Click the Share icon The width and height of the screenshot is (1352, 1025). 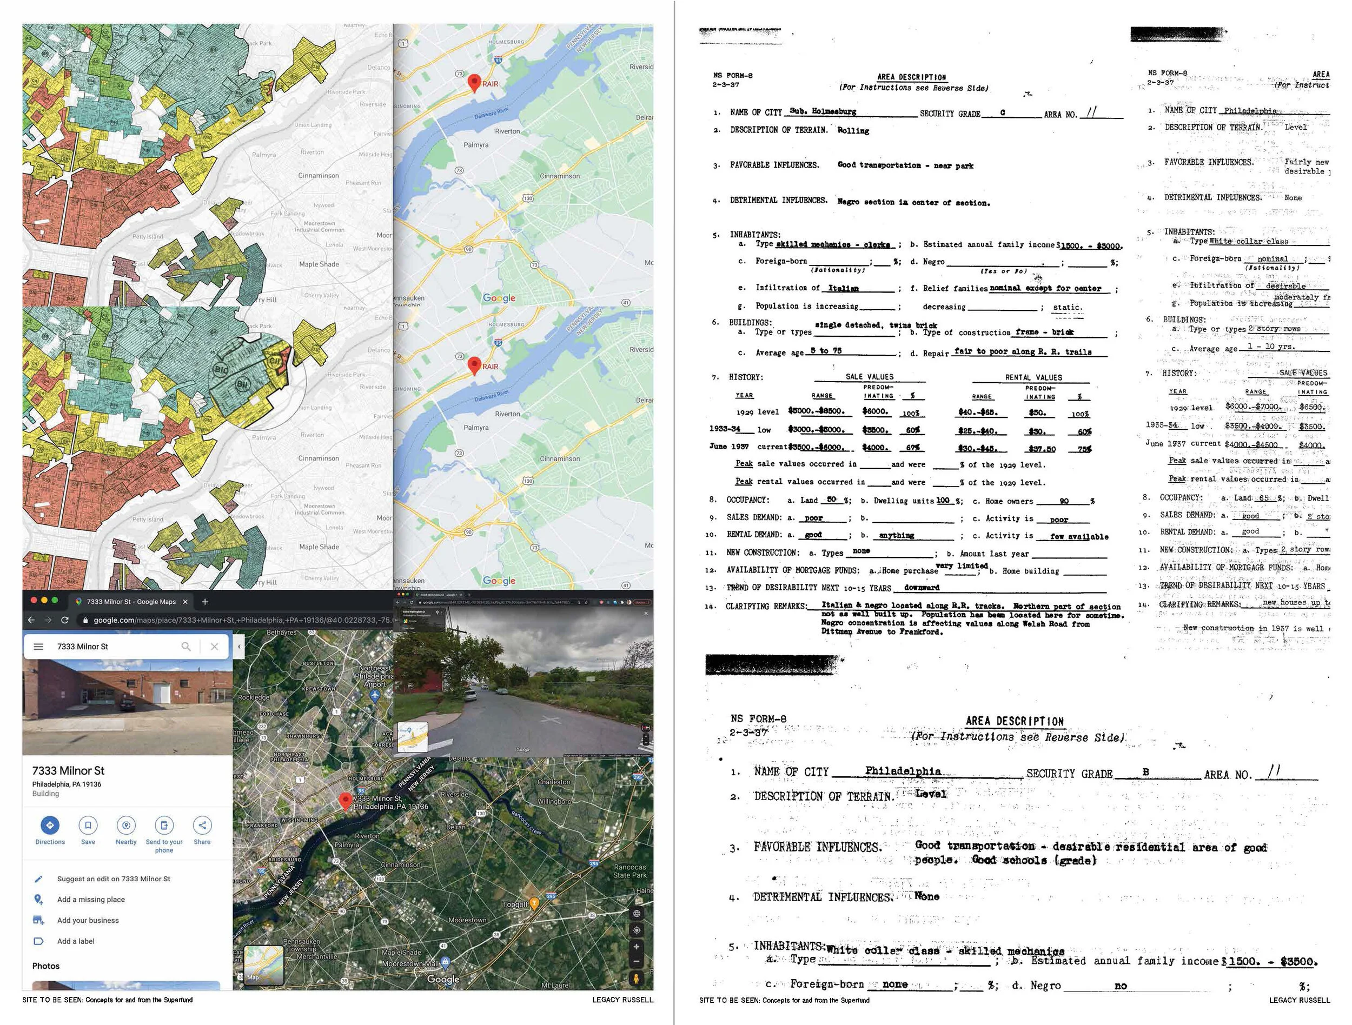click(202, 826)
